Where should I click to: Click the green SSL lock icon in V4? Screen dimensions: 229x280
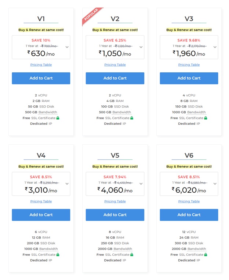(x=58, y=254)
